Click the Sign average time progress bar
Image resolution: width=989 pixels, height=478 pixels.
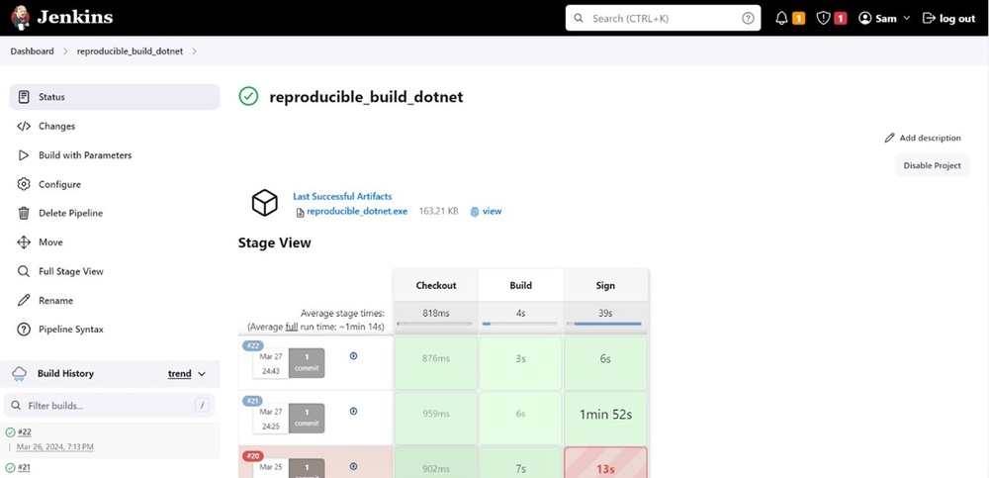coord(604,324)
